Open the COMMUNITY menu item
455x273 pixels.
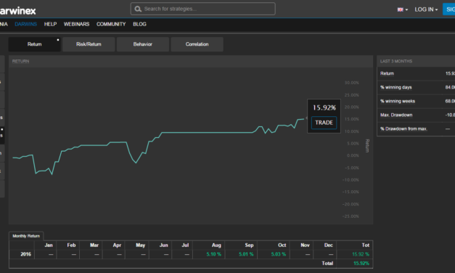click(x=111, y=24)
